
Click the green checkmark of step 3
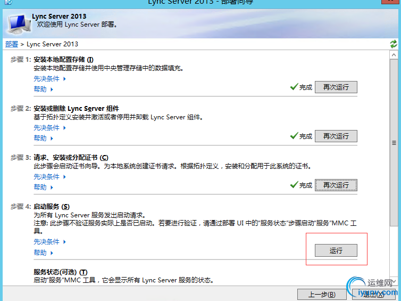coord(294,184)
